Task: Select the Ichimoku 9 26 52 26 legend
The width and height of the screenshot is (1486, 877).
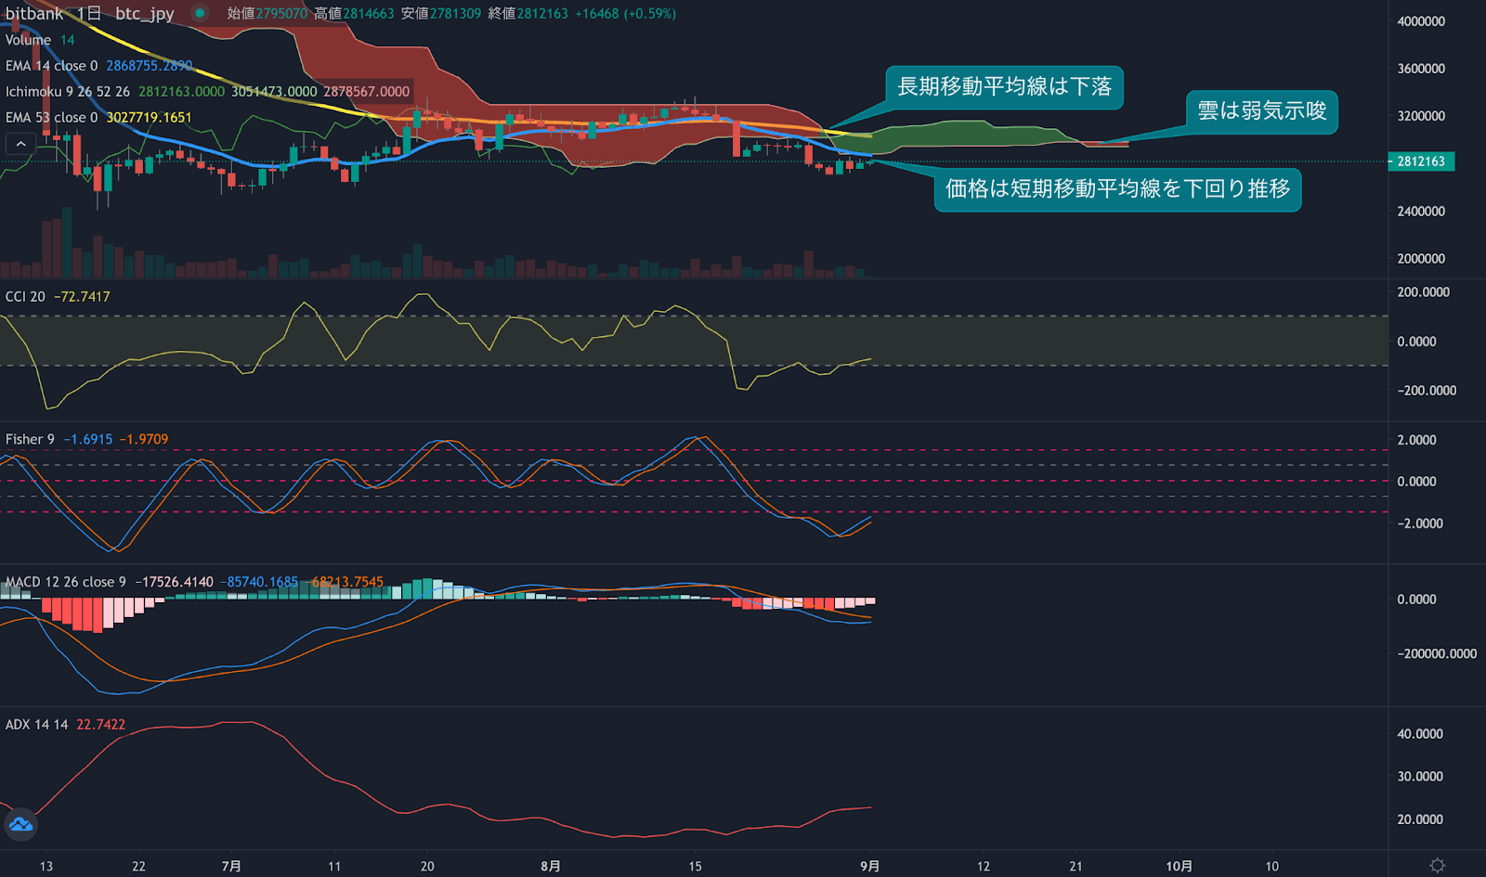Action: pyautogui.click(x=68, y=92)
